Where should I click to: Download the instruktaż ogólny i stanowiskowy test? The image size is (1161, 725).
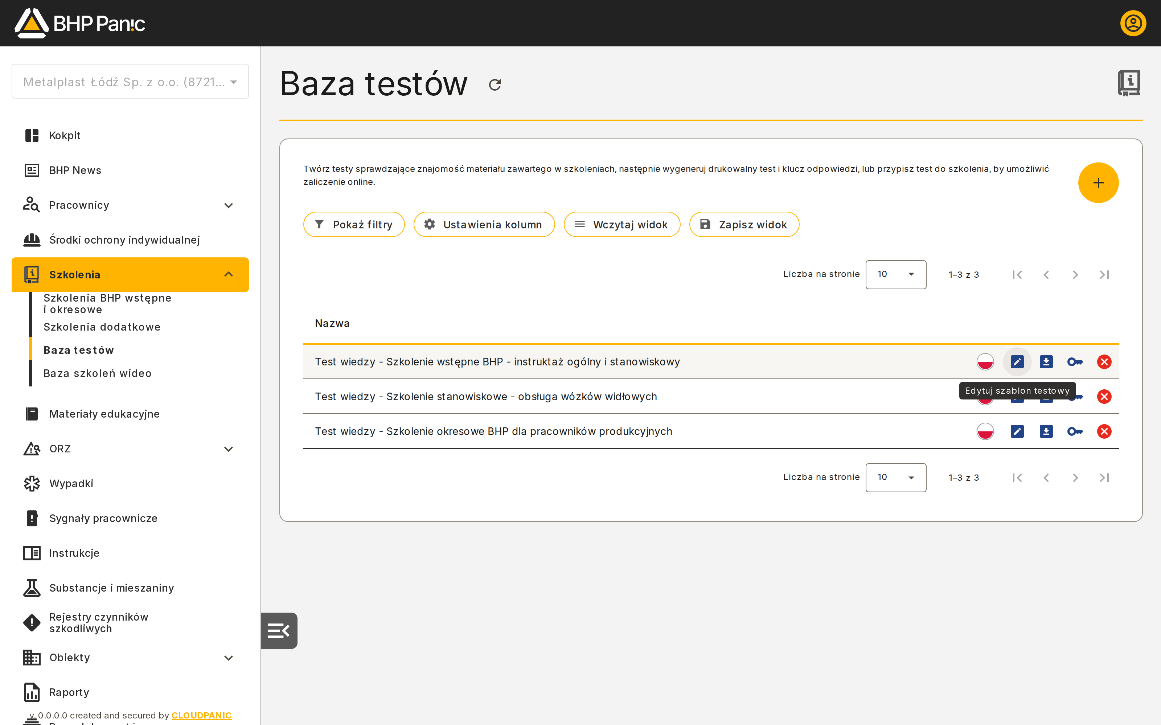pos(1046,361)
